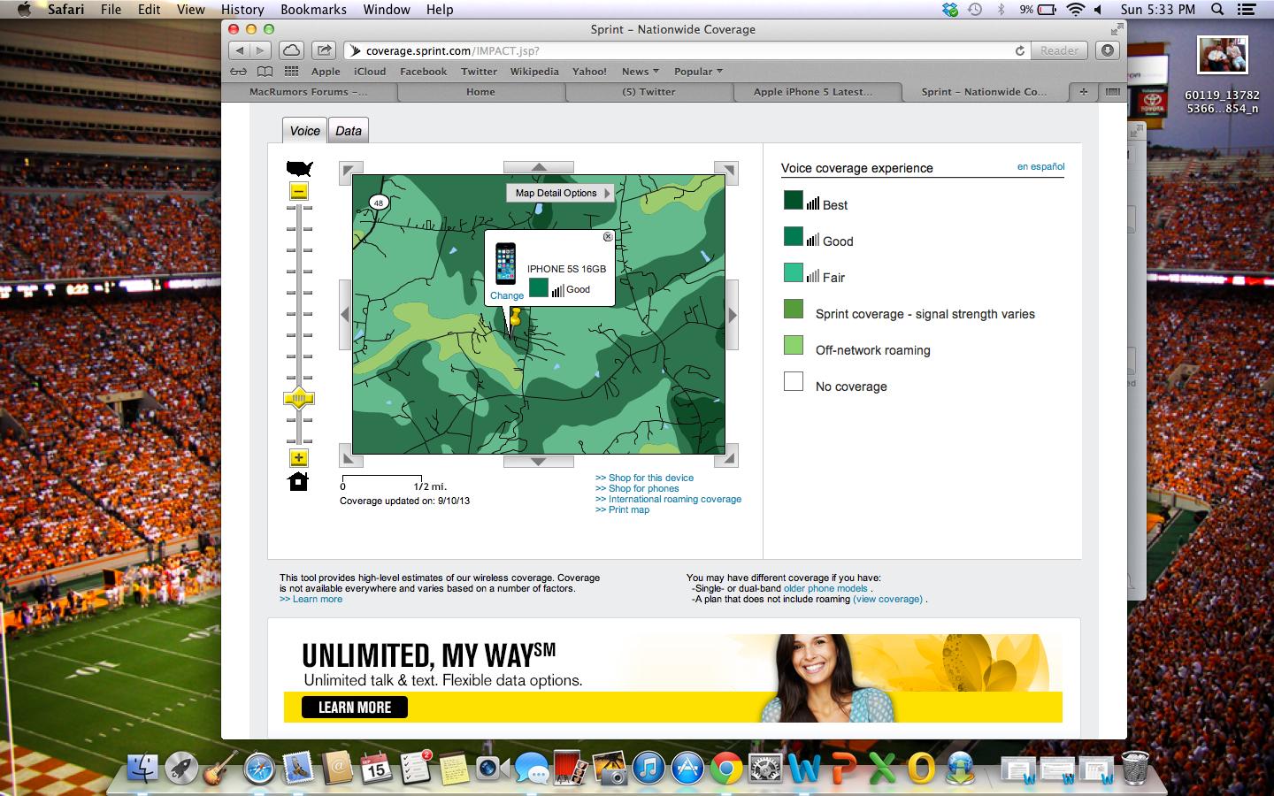Click the Reader button

(1059, 50)
